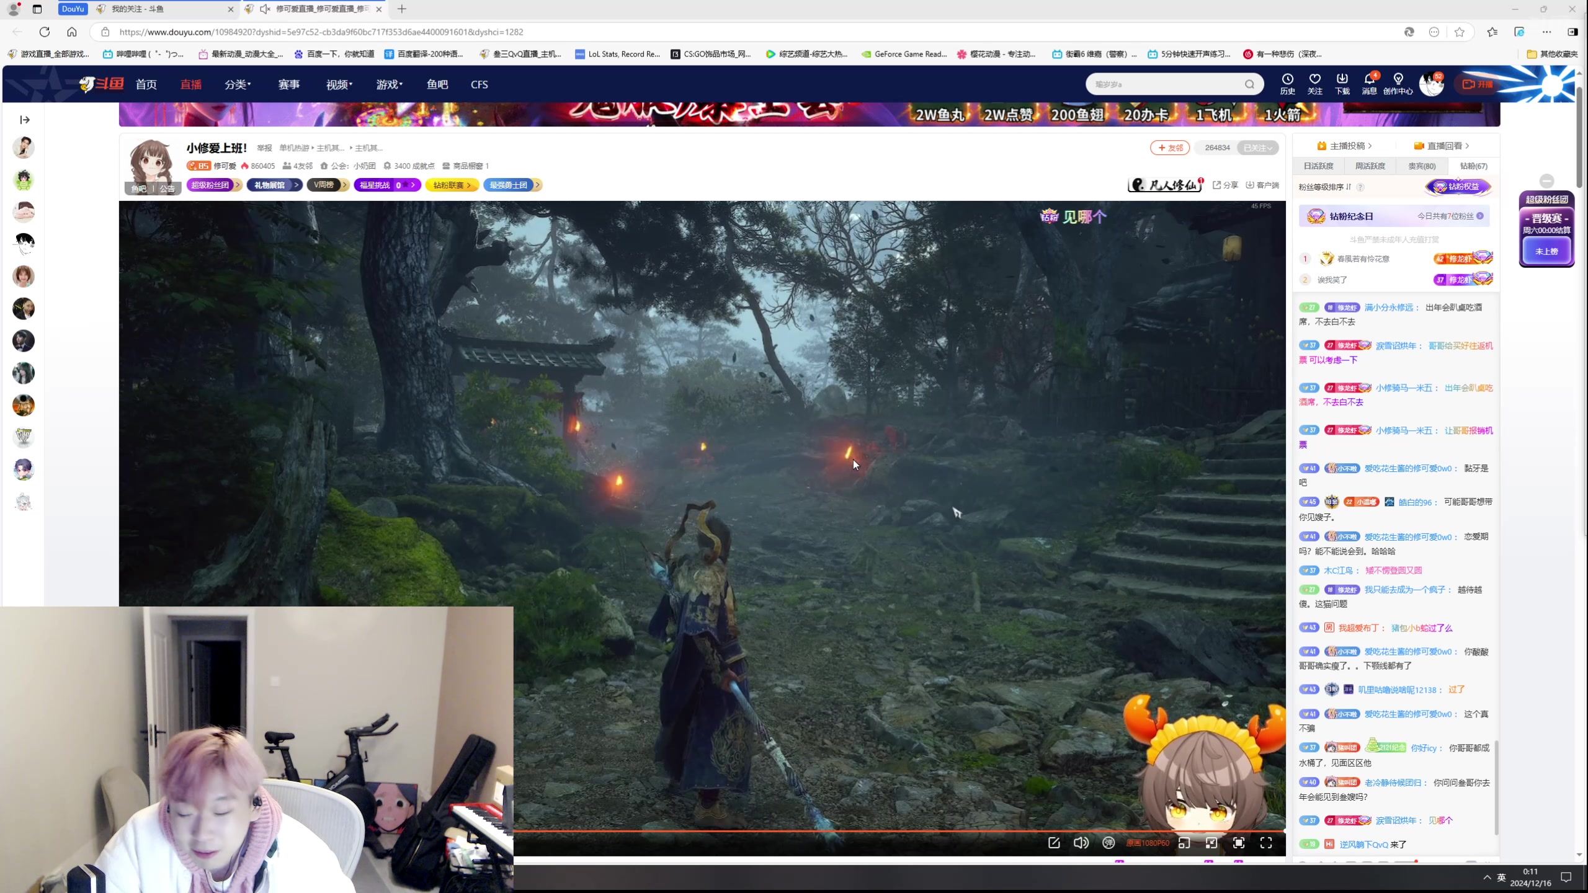Toggle theater mode icon in player
The image size is (1588, 893).
[1211, 843]
